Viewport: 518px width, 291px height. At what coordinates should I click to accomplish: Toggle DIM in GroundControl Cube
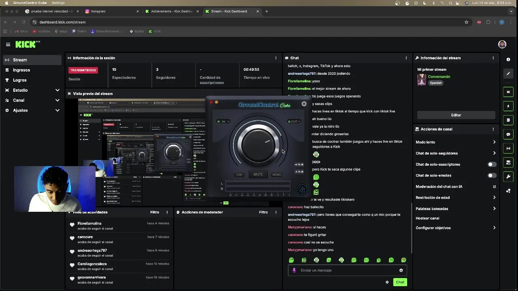[239, 175]
